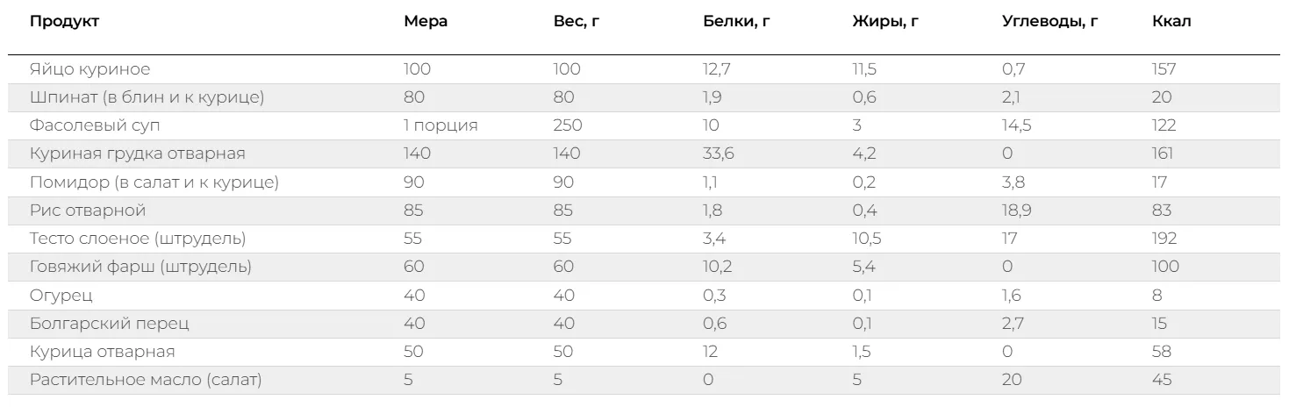Select the 'Огурец' product cell

point(61,296)
